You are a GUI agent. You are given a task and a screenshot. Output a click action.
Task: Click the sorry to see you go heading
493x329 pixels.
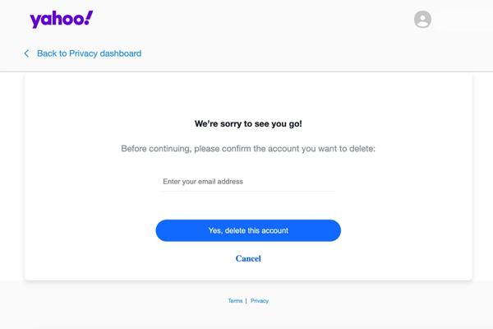tap(248, 123)
